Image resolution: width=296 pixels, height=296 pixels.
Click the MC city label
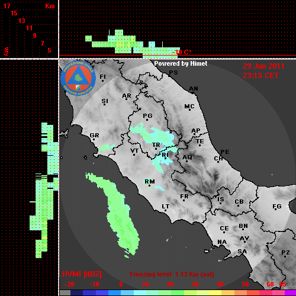click(189, 107)
